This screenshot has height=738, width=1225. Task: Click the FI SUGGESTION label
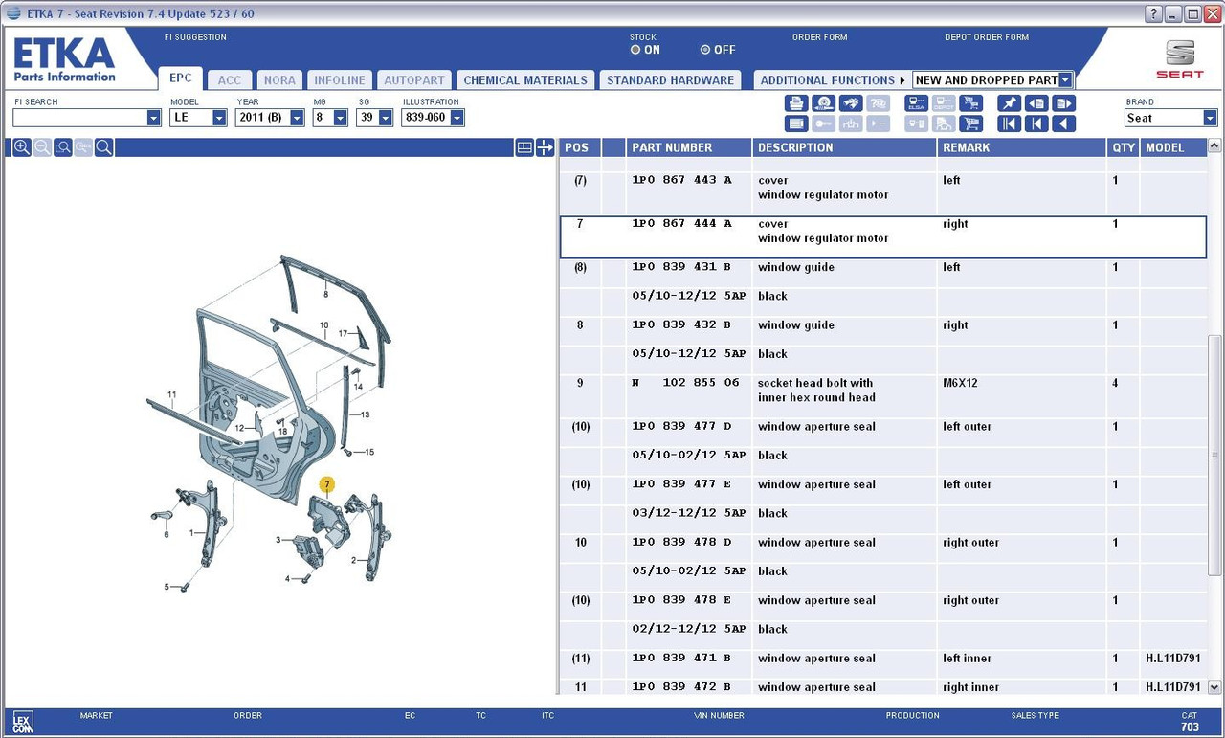(x=195, y=37)
